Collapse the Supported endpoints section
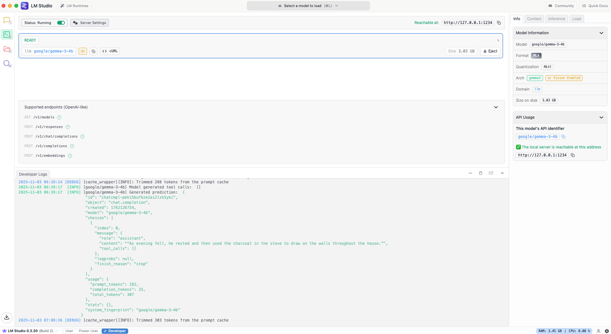611x334 pixels. click(x=496, y=107)
